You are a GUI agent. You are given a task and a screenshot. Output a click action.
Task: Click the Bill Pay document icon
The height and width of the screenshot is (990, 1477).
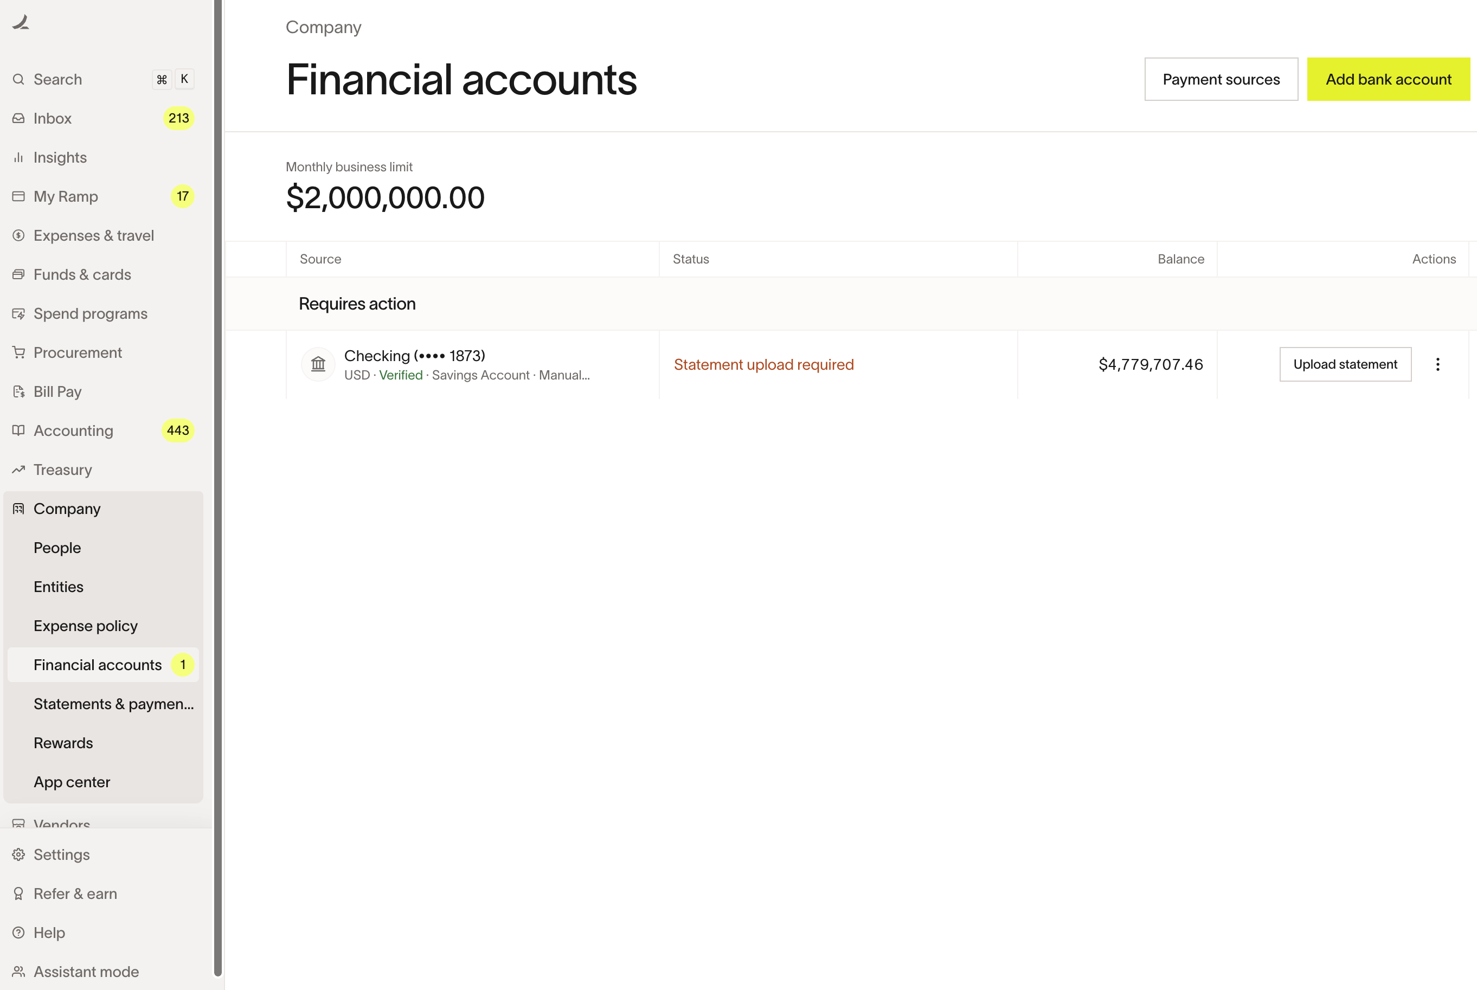pyautogui.click(x=18, y=391)
